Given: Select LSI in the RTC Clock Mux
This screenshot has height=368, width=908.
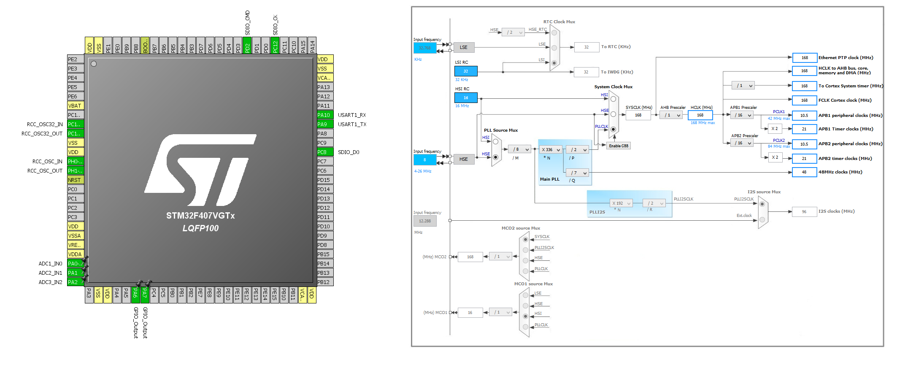Looking at the screenshot, I should click(x=554, y=63).
